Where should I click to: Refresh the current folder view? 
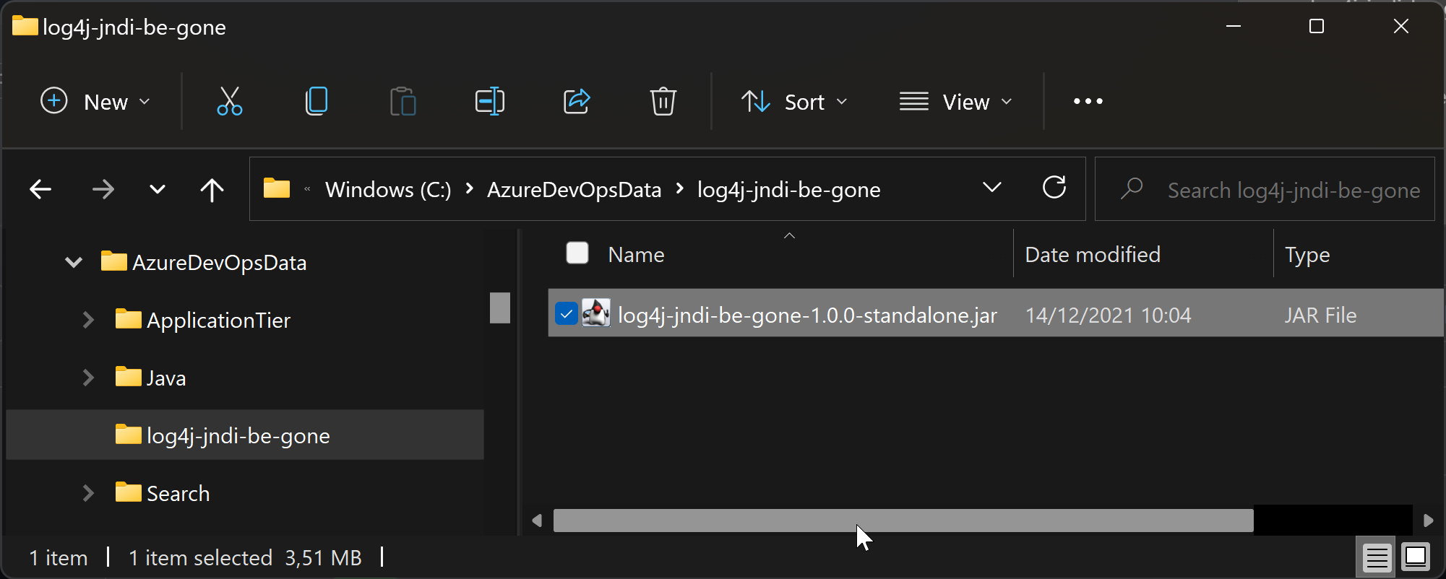(1054, 188)
